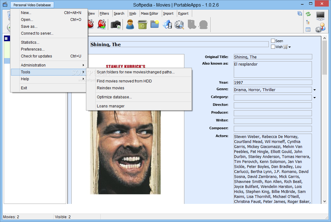Select the New... menu entry
Viewport: 331px width, 222px height.
(x=49, y=13)
